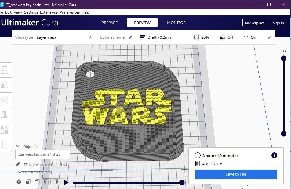291x189 pixels.
Task: Click the print info icon
Action: pos(274,155)
